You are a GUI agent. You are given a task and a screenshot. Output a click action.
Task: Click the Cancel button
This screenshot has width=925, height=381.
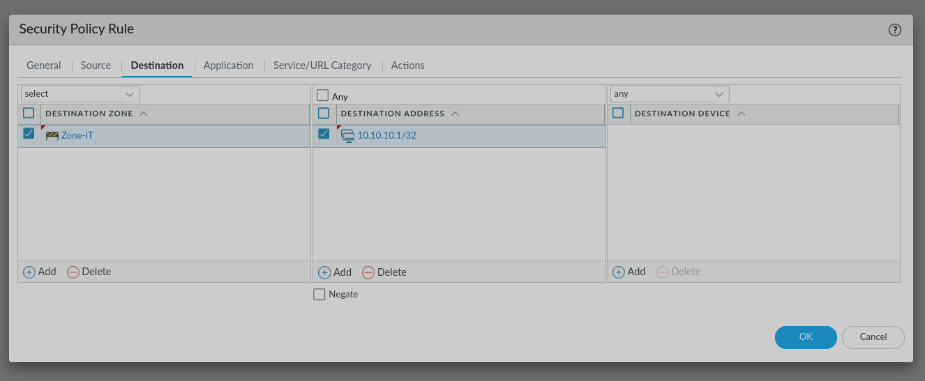[x=873, y=337]
